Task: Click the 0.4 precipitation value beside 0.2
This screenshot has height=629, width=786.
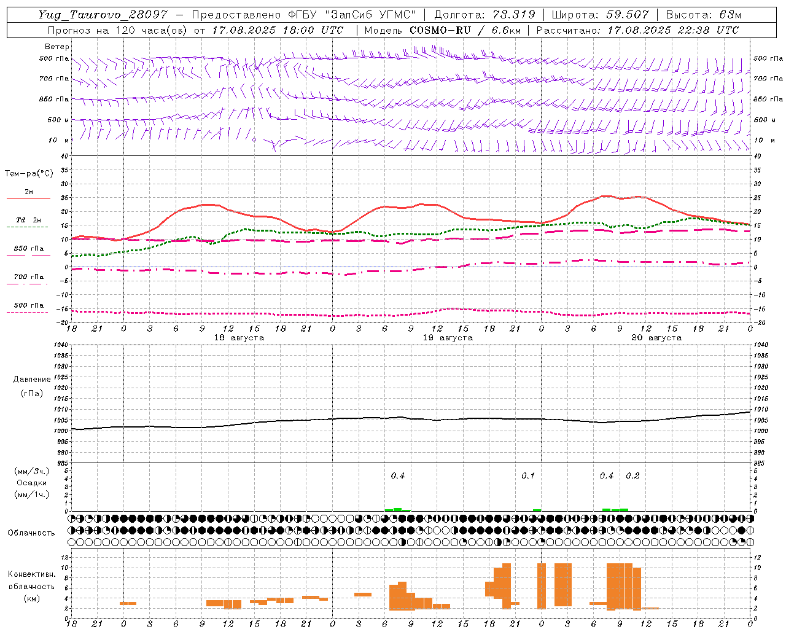Action: (607, 476)
